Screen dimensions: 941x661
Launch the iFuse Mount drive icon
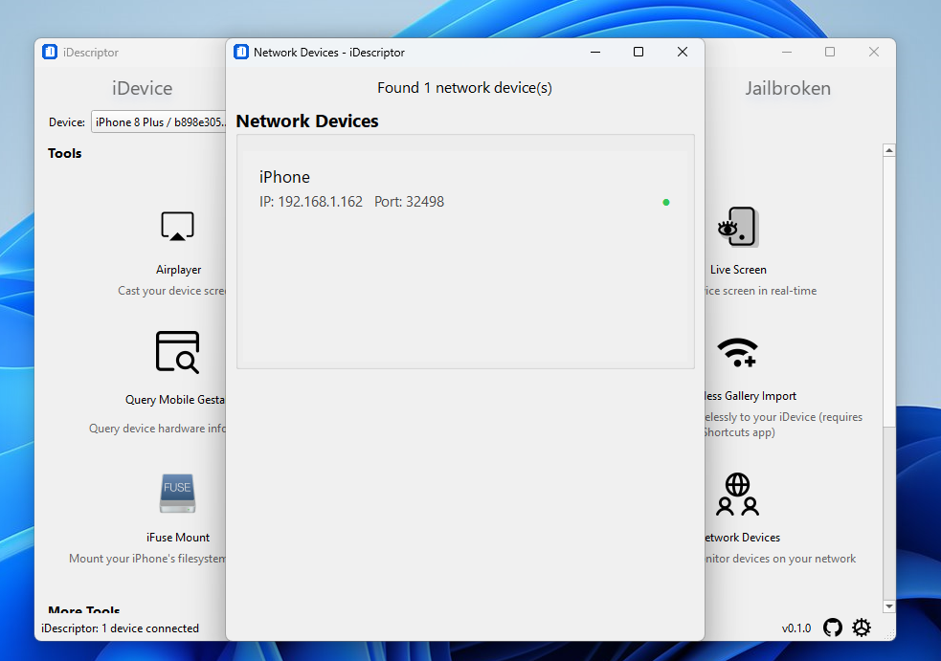178,493
